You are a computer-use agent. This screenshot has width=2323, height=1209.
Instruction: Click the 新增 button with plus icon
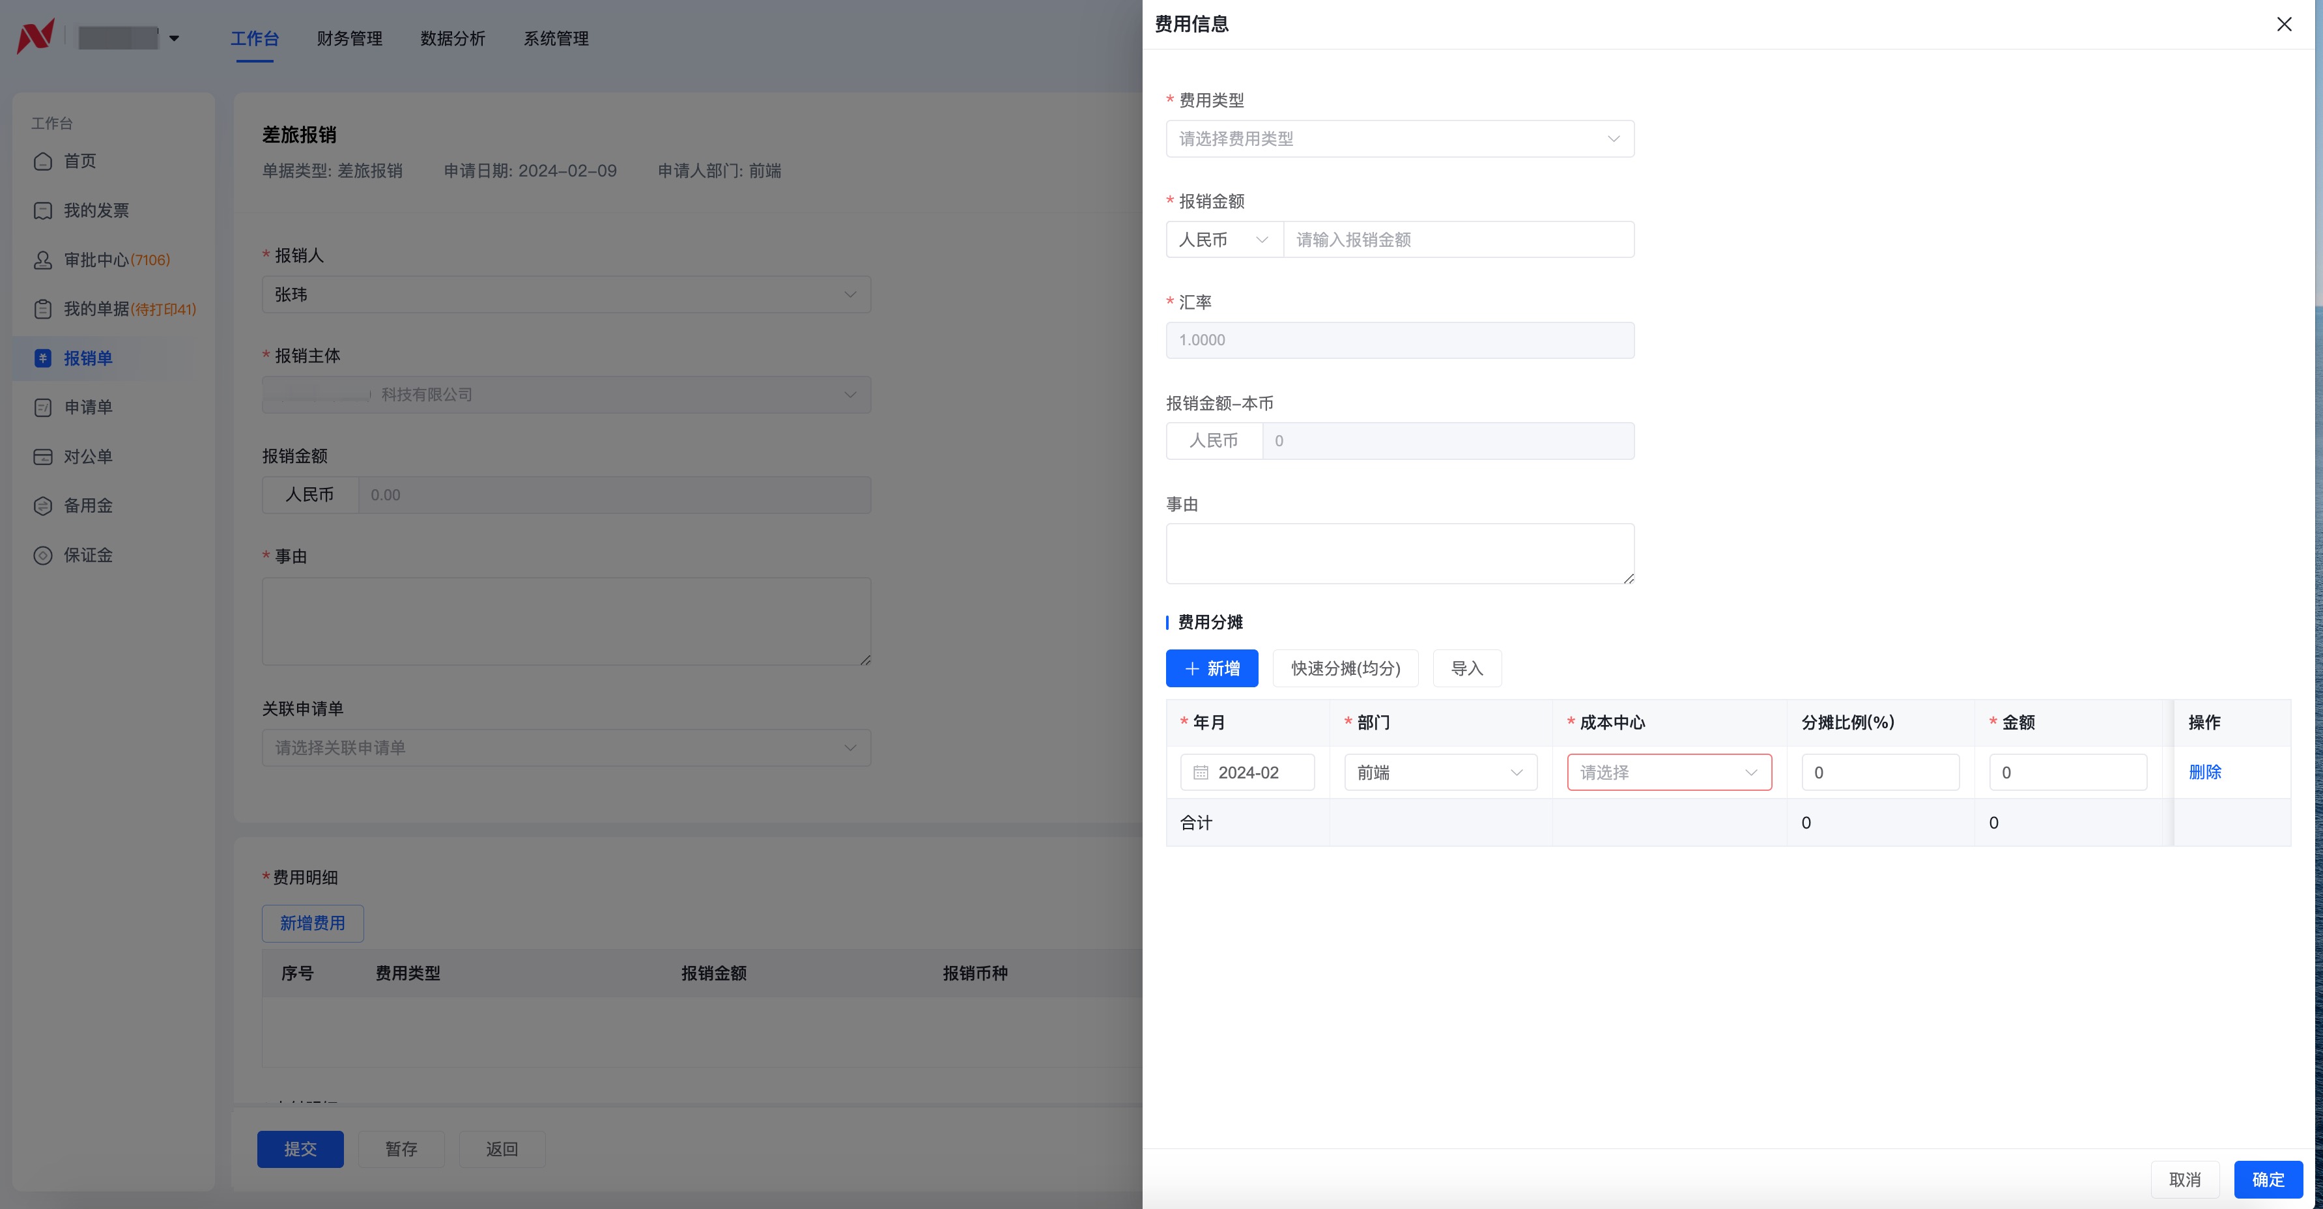[1211, 668]
